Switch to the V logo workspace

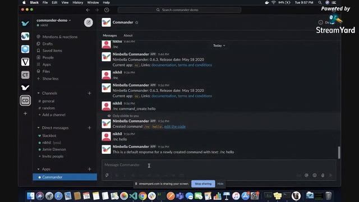tap(25, 62)
